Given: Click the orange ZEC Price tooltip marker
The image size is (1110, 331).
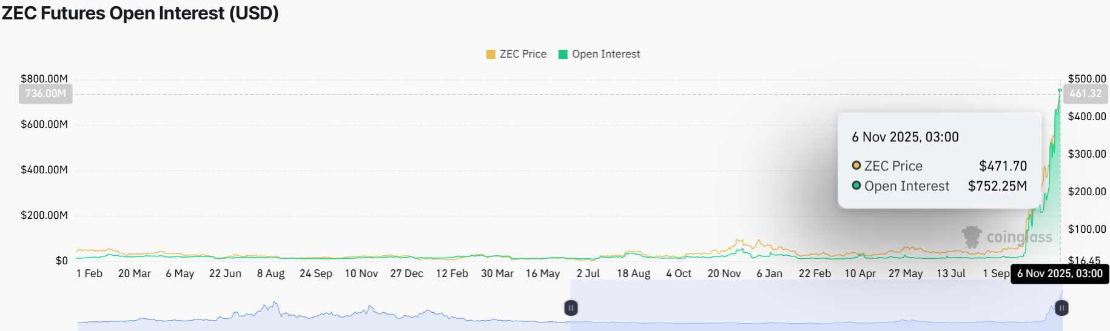Looking at the screenshot, I should (856, 165).
